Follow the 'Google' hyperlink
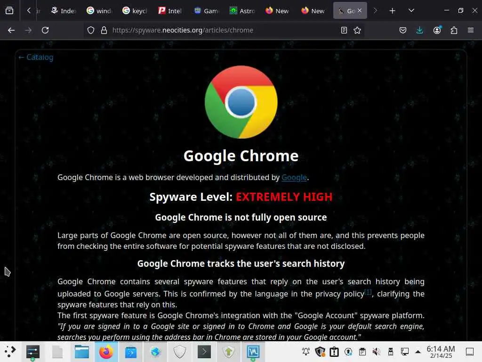Viewport: 482px width, 362px height. tap(294, 178)
